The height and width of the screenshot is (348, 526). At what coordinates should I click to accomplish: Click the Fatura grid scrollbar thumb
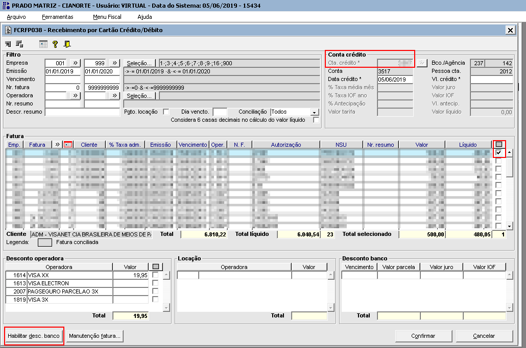[x=509, y=167]
